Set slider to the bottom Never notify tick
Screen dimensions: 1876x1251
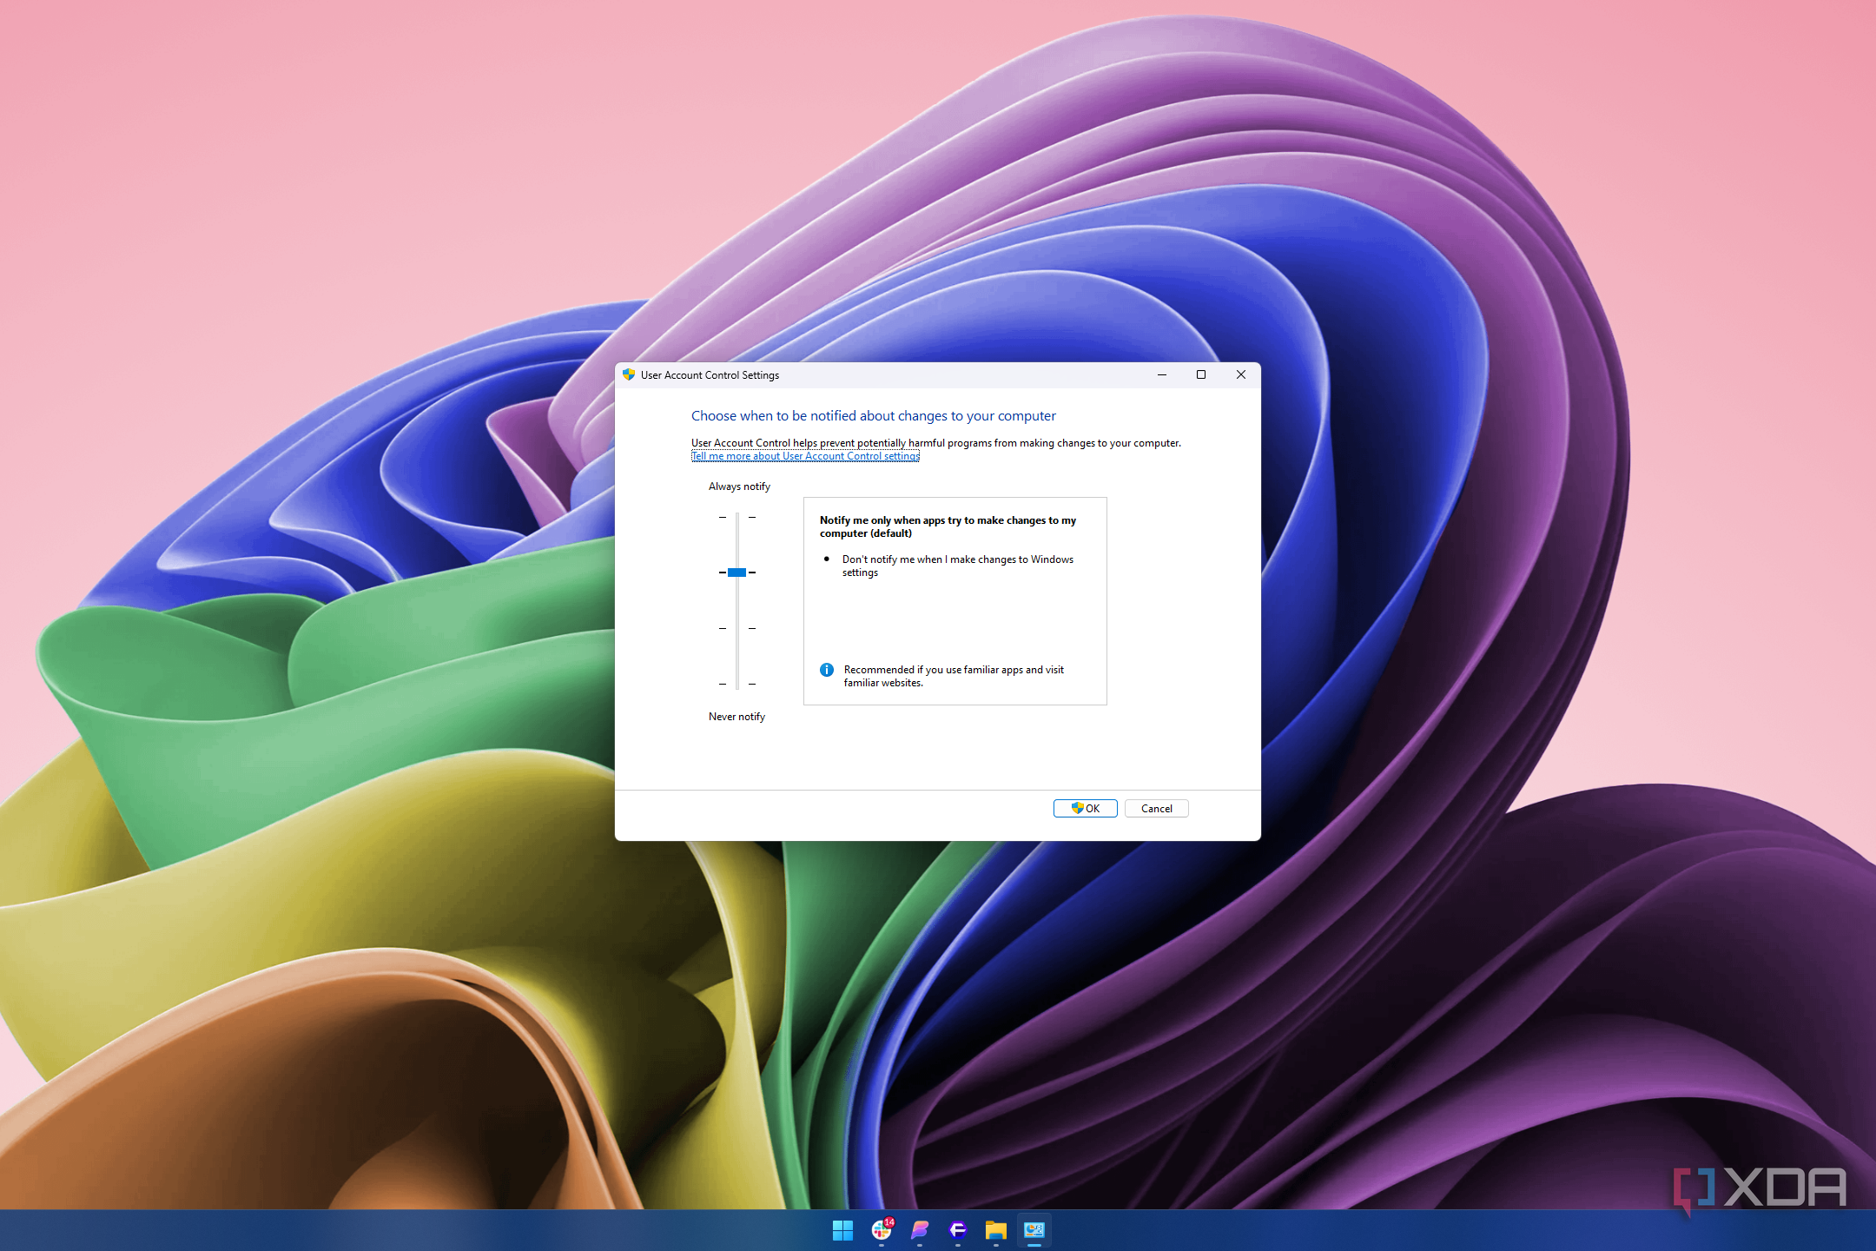point(737,684)
